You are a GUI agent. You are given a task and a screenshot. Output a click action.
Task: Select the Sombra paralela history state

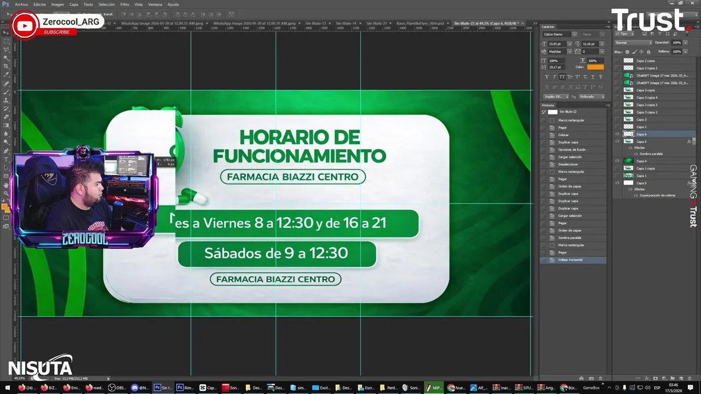point(573,237)
